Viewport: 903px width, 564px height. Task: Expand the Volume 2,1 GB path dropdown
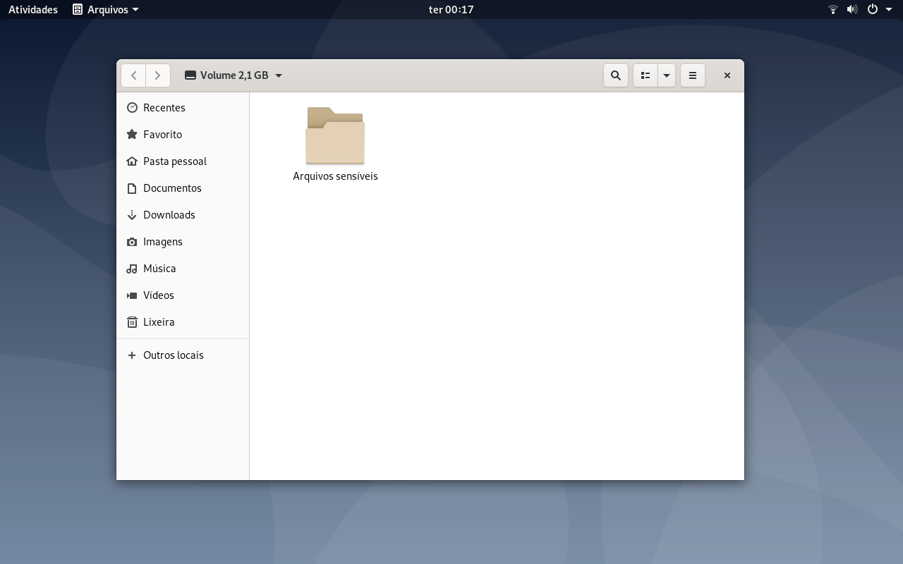tap(234, 75)
